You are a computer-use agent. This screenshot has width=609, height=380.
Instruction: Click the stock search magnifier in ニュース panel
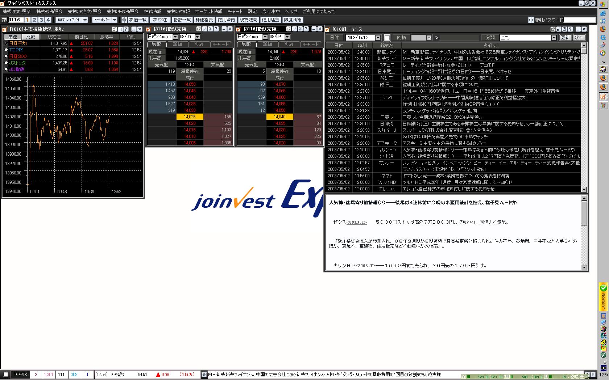pos(436,38)
